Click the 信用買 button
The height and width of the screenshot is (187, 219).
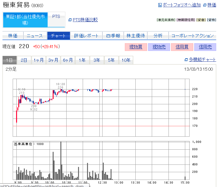[x=182, y=47]
